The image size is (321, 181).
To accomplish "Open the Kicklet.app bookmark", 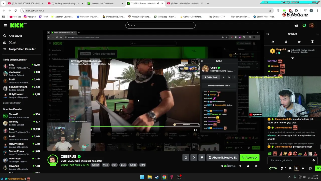I will pyautogui.click(x=165, y=17).
